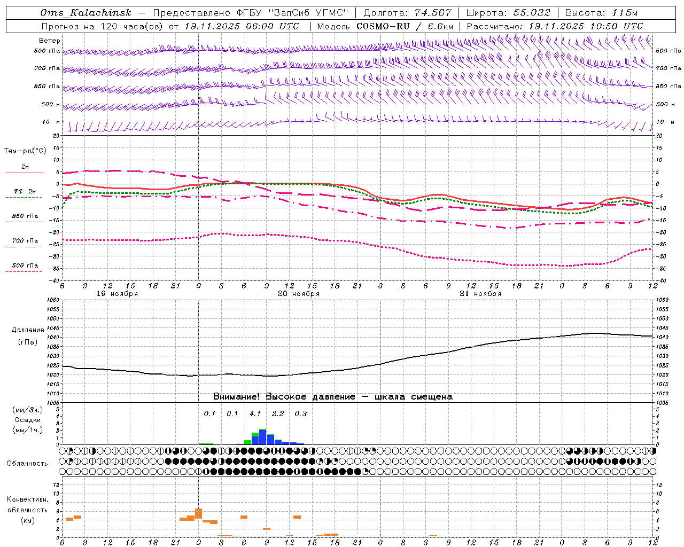Click the Ветер wind panel label
This screenshot has width=684, height=547.
click(x=50, y=41)
